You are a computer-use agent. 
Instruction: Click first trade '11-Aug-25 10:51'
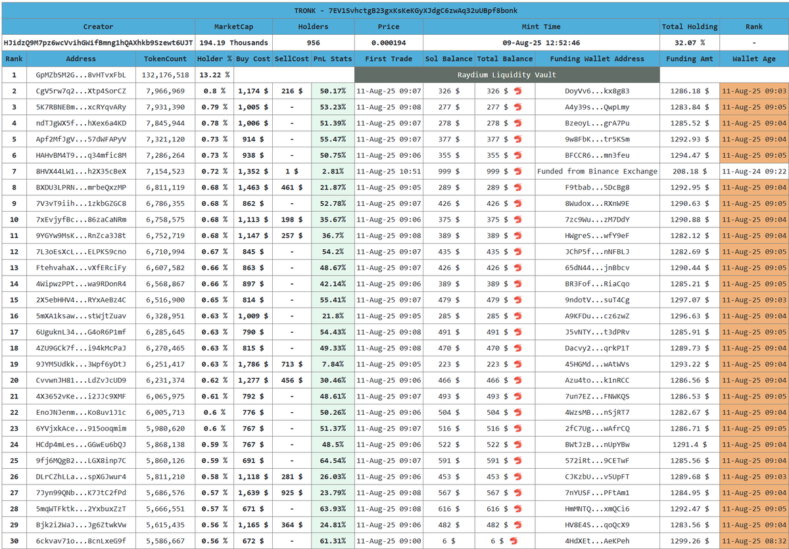coord(389,171)
